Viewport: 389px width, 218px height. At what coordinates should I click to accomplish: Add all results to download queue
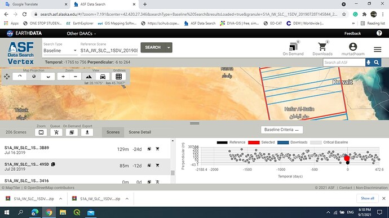pyautogui.click(x=56, y=132)
